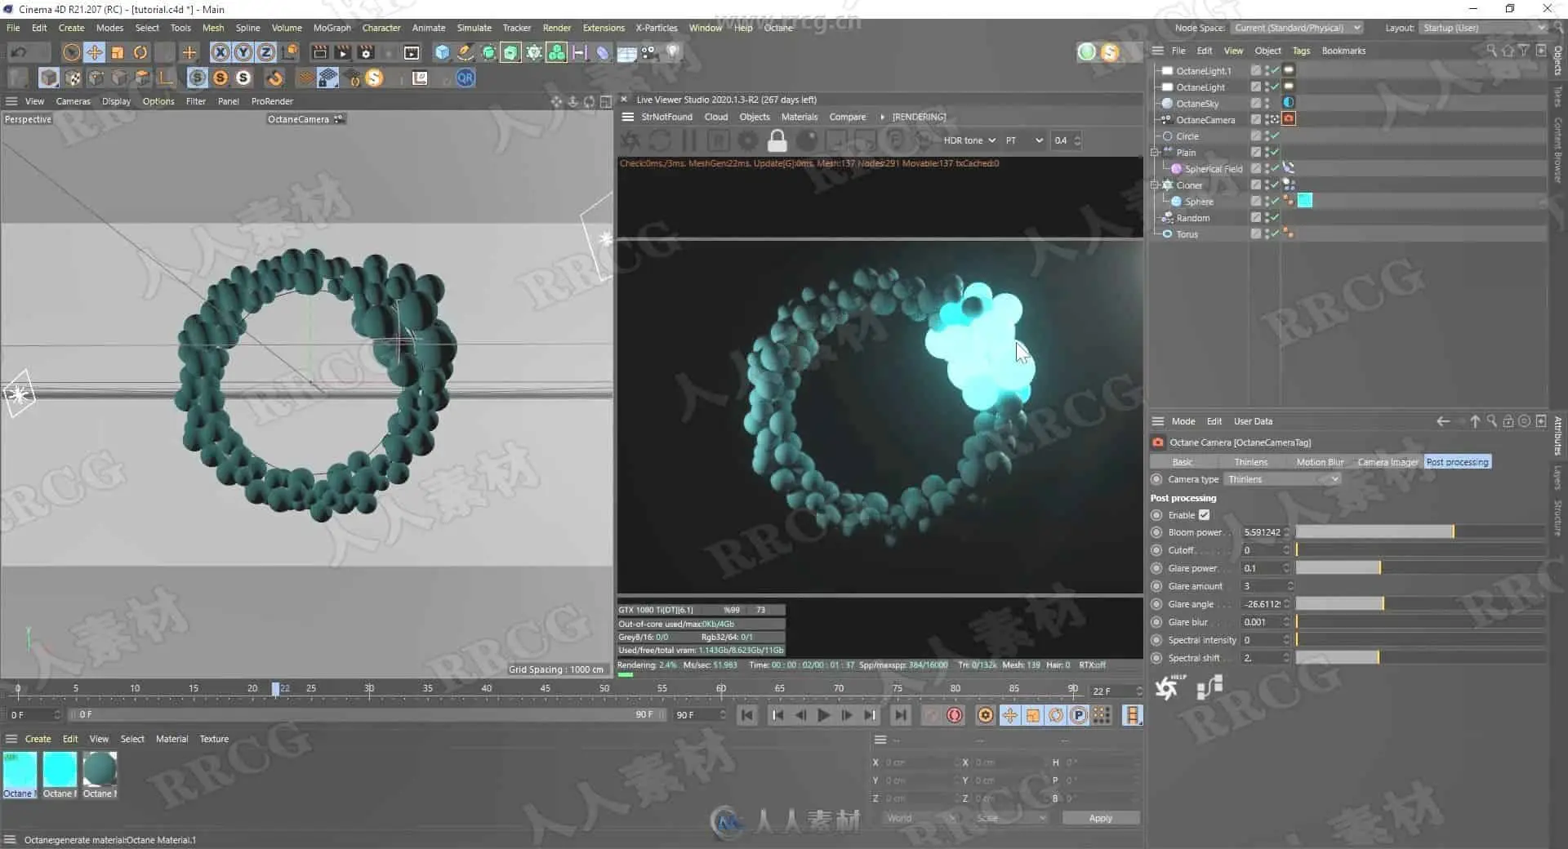
Task: Uncheck the Post processing Enable checkbox
Action: click(x=1204, y=515)
